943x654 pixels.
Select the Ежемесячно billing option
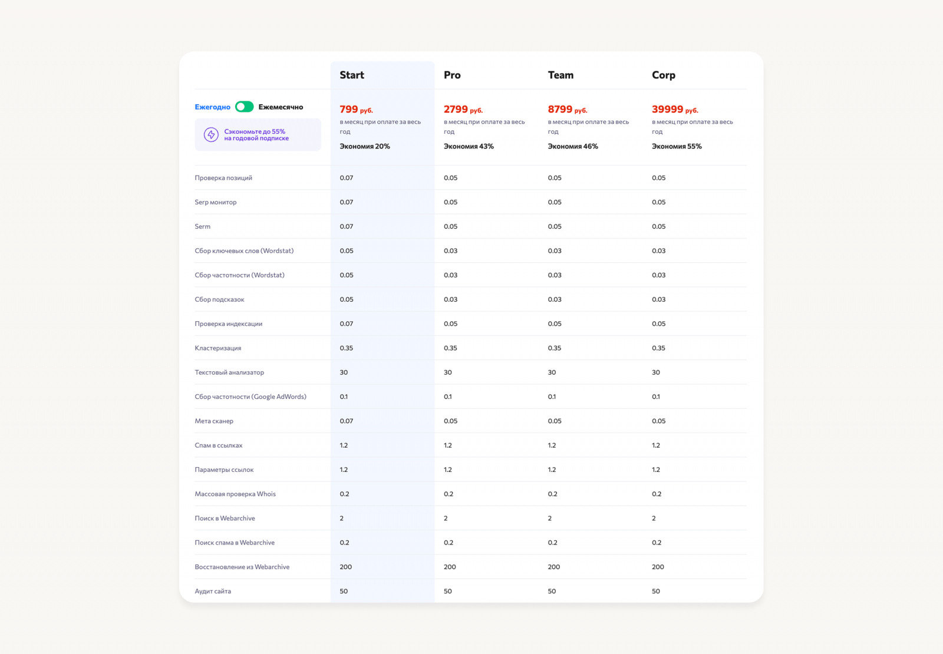click(x=281, y=107)
